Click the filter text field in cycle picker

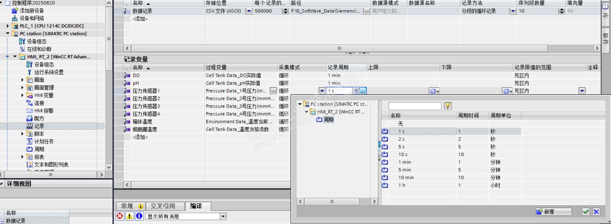[x=415, y=106]
